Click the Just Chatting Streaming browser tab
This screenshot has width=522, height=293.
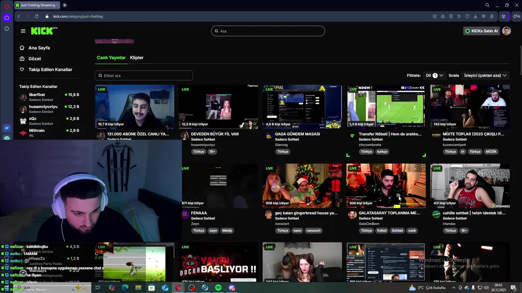[x=37, y=5]
